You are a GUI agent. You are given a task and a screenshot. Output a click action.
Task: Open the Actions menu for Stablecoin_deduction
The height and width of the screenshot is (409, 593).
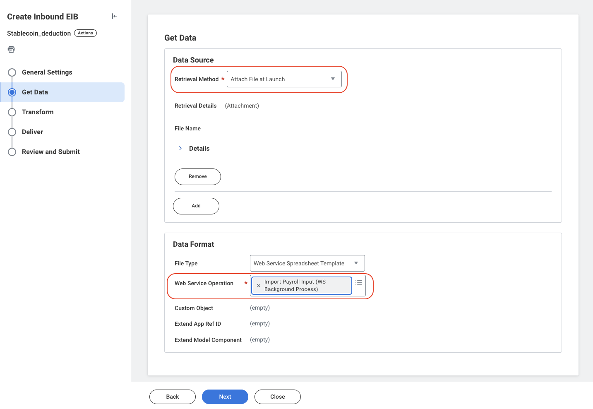tap(85, 33)
